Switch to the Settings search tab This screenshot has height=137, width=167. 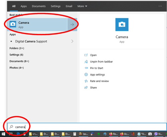click(x=56, y=6)
